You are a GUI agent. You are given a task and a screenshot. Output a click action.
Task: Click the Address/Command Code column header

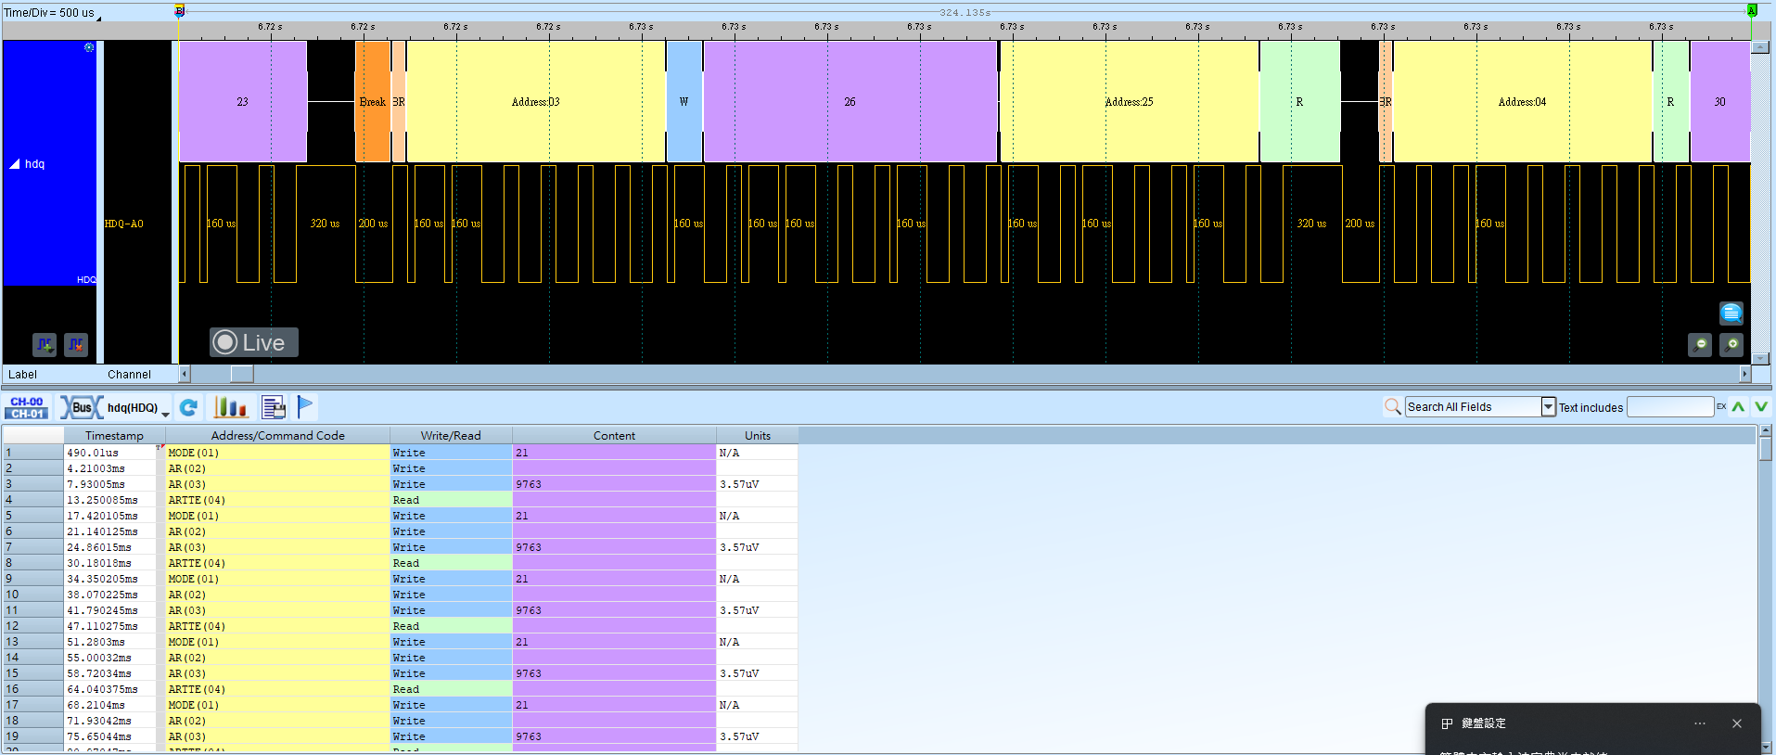coord(277,435)
